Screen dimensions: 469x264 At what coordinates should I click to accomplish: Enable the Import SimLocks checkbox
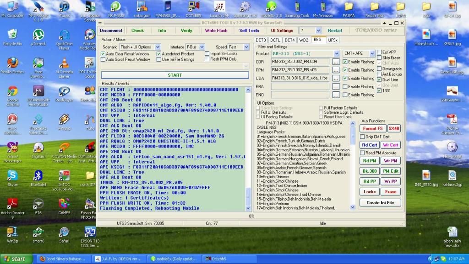tap(207, 54)
